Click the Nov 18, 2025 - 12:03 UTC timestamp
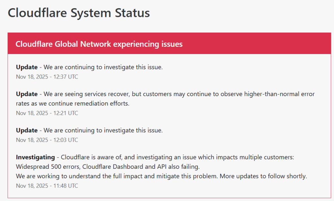334x201 pixels. click(x=47, y=140)
